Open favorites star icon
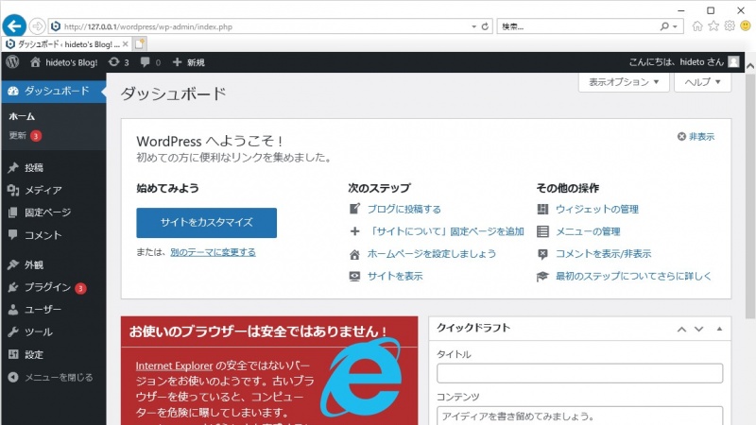 point(713,26)
